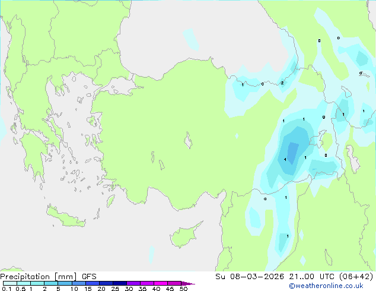Select the 15–20 mm legend swatch
Image resolution: width=376 pixels, height=291 pixels.
pos(92,283)
